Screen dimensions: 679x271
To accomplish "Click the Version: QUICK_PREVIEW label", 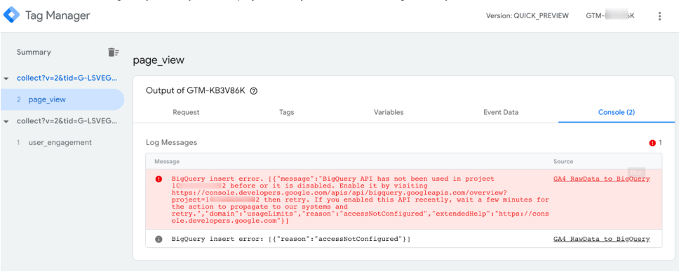I will click(x=527, y=16).
